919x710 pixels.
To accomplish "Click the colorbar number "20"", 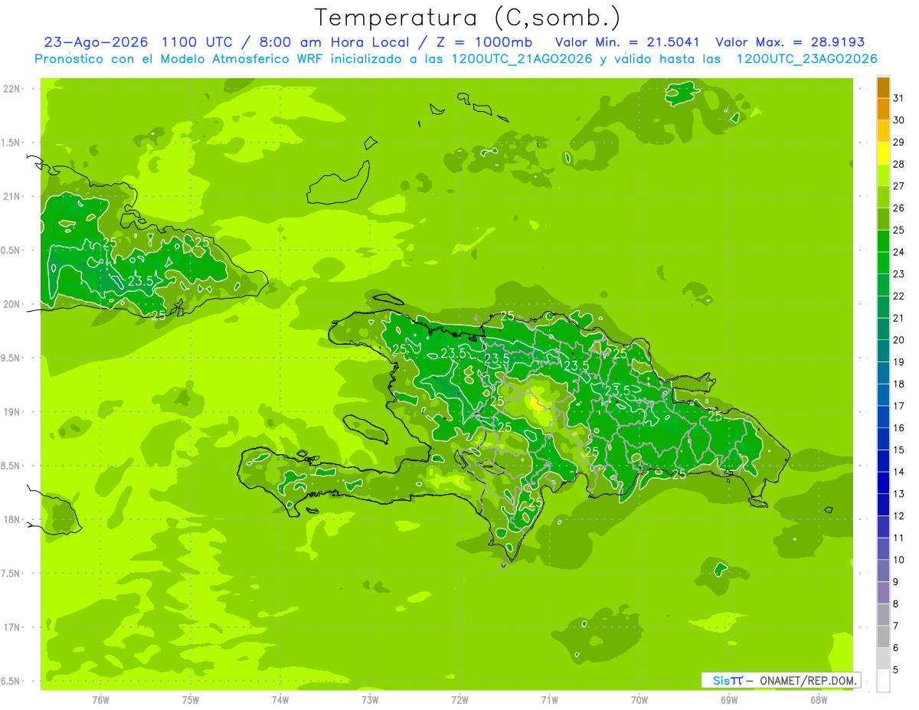I will 899,340.
